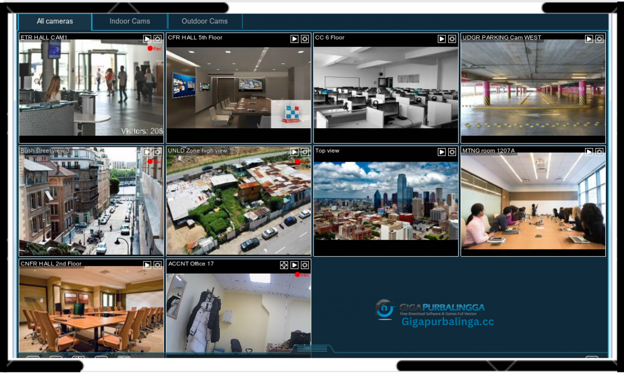Screen dimensions: 624x374
Task: Play the CC 6 Floor camera
Action: [441, 39]
